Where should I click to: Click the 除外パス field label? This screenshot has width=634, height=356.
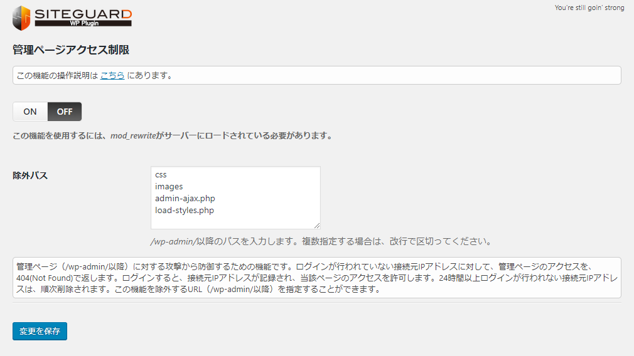click(x=30, y=175)
